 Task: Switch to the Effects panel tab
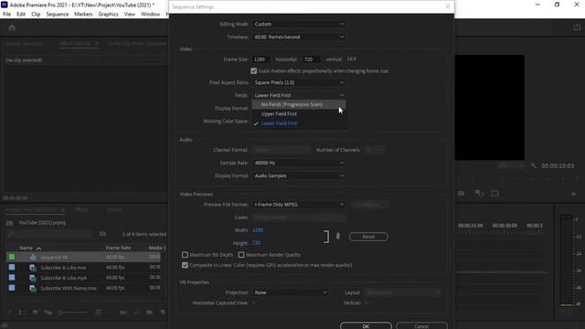[x=81, y=209]
